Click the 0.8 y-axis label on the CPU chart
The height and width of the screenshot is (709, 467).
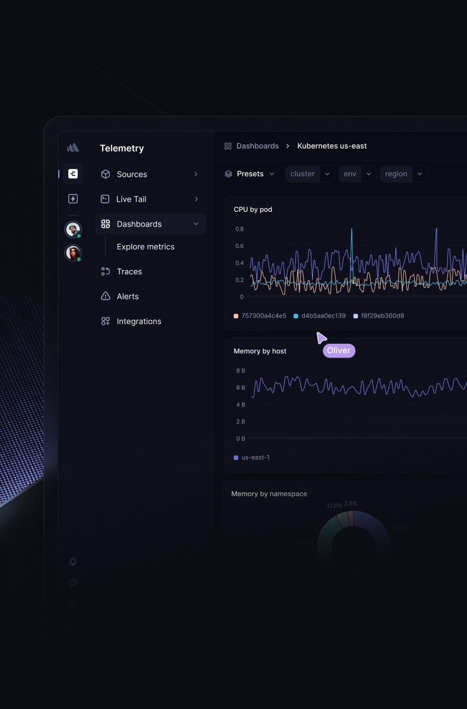(x=239, y=229)
